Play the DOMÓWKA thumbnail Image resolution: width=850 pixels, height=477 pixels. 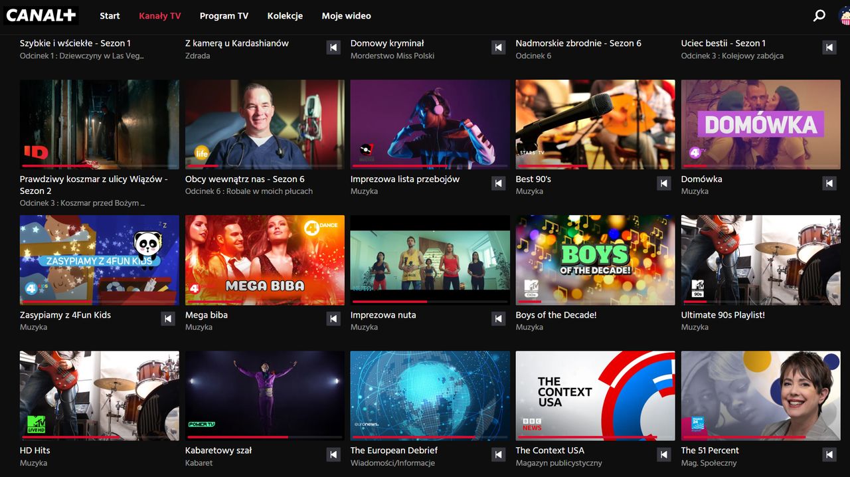click(x=761, y=124)
